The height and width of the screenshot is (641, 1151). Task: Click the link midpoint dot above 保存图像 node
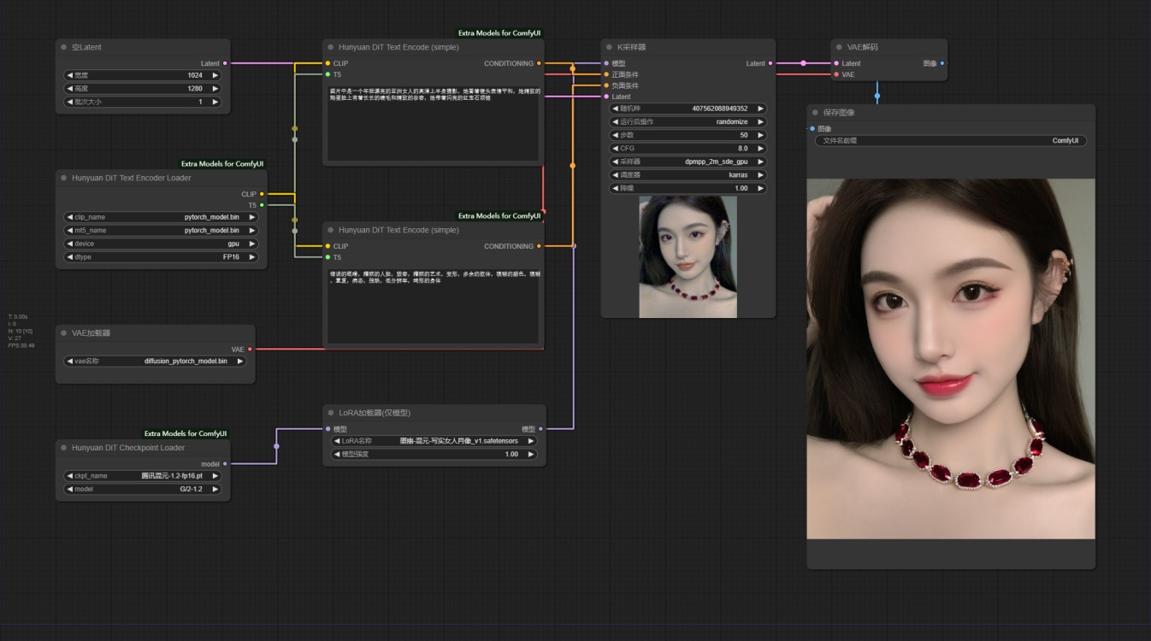coord(877,97)
